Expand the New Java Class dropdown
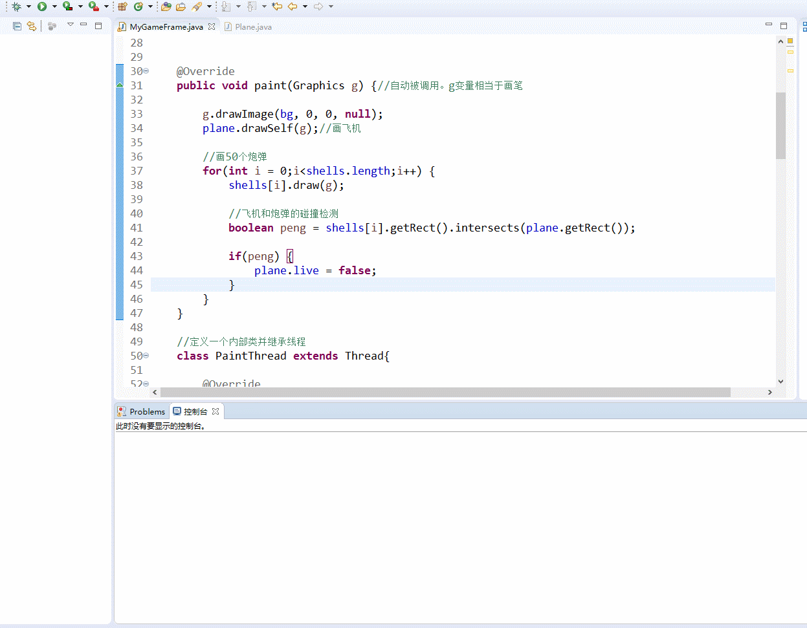Image resolution: width=807 pixels, height=628 pixels. tap(150, 6)
